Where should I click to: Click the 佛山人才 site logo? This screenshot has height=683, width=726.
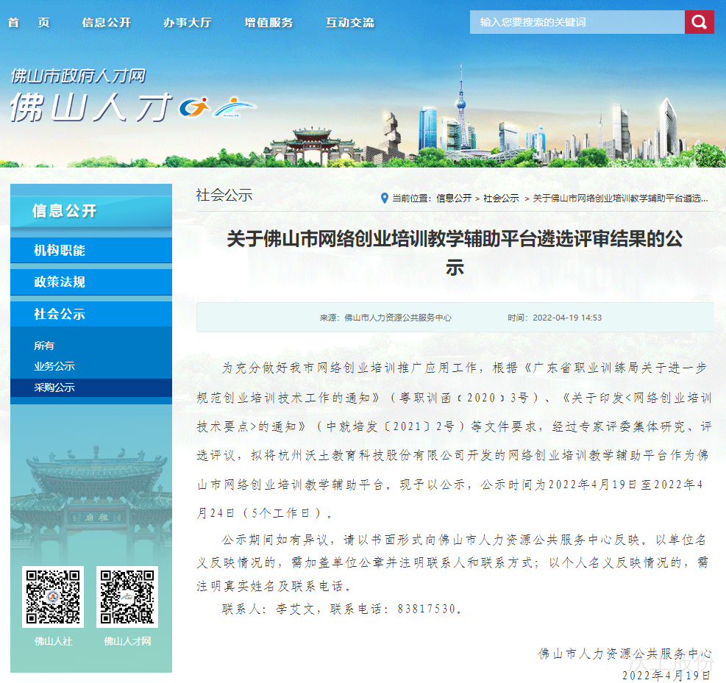[132, 99]
